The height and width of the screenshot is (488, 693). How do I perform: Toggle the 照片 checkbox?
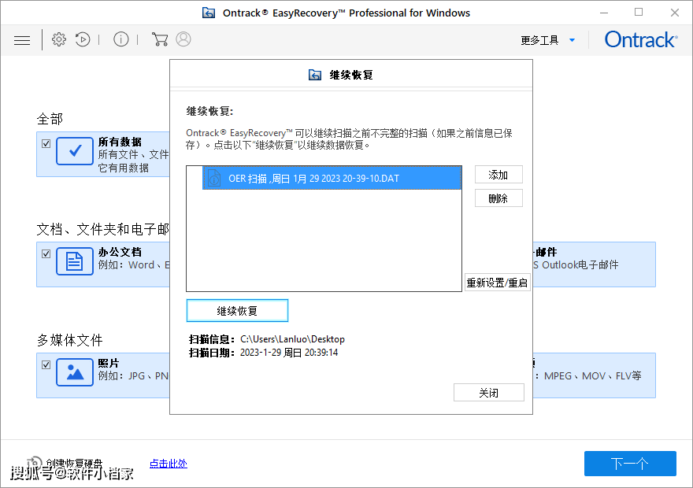tap(46, 364)
